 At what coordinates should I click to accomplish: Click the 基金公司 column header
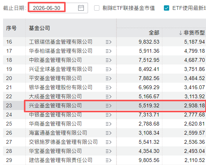click(39, 28)
